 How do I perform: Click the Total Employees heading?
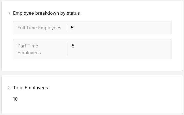(x=31, y=88)
